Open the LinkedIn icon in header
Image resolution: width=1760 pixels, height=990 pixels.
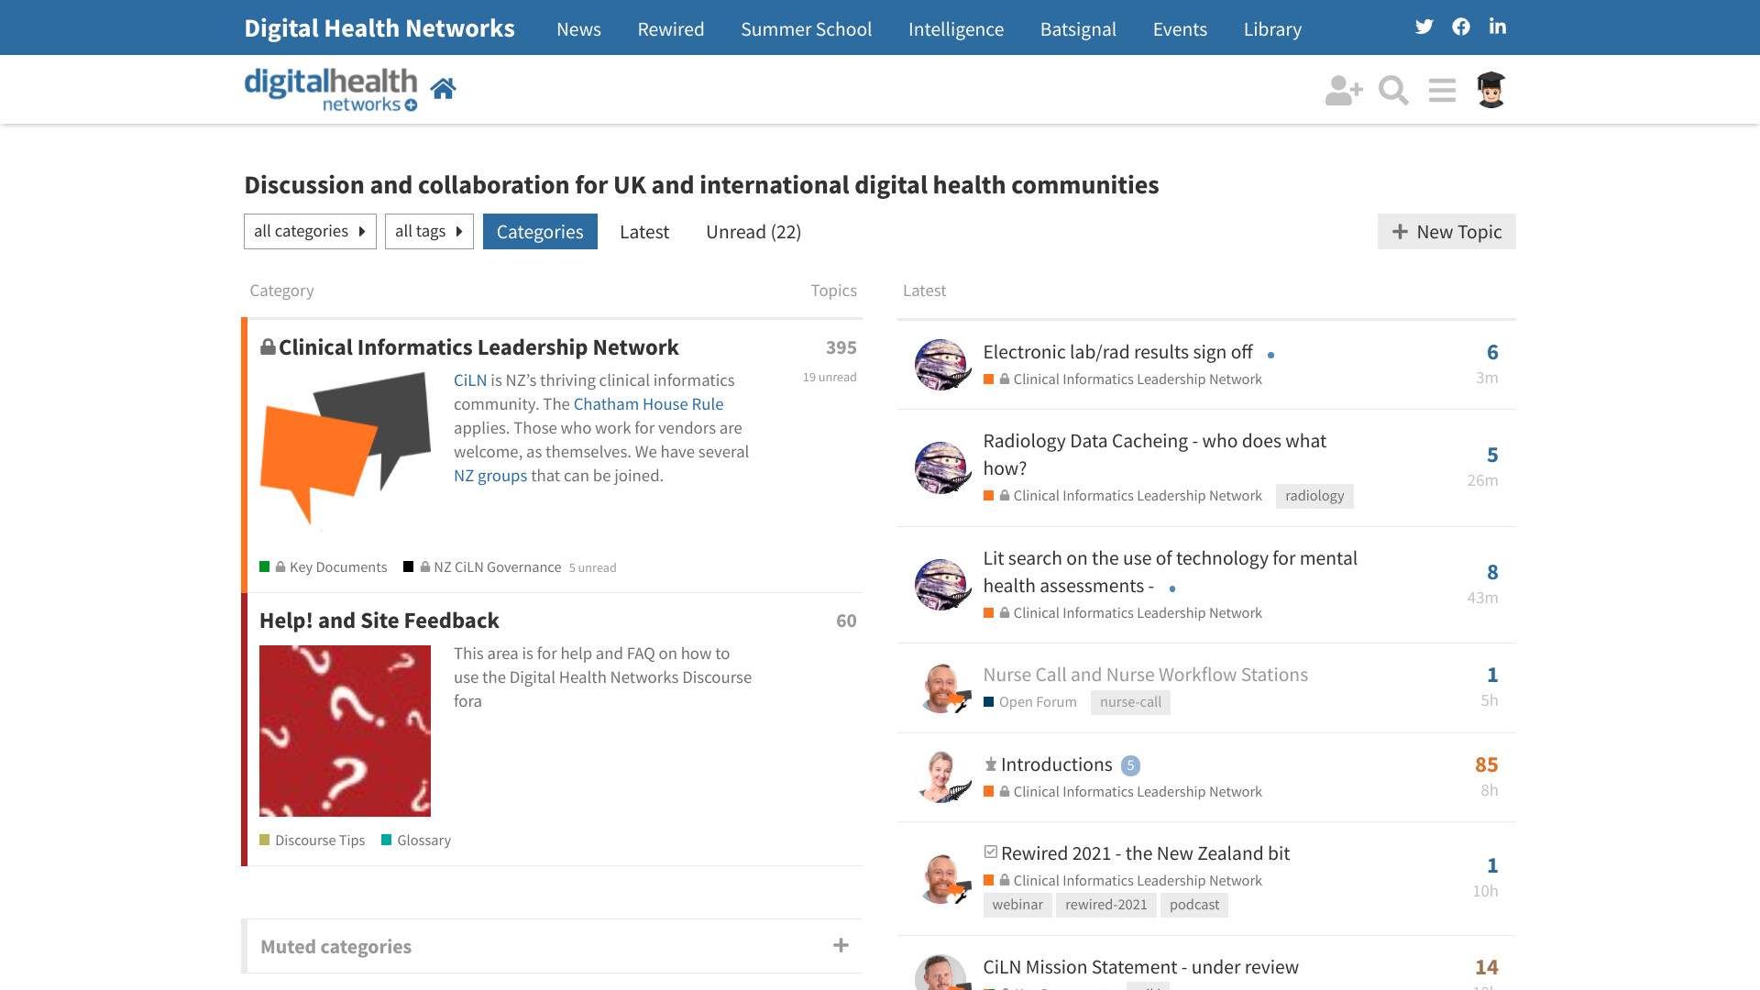coord(1498,27)
